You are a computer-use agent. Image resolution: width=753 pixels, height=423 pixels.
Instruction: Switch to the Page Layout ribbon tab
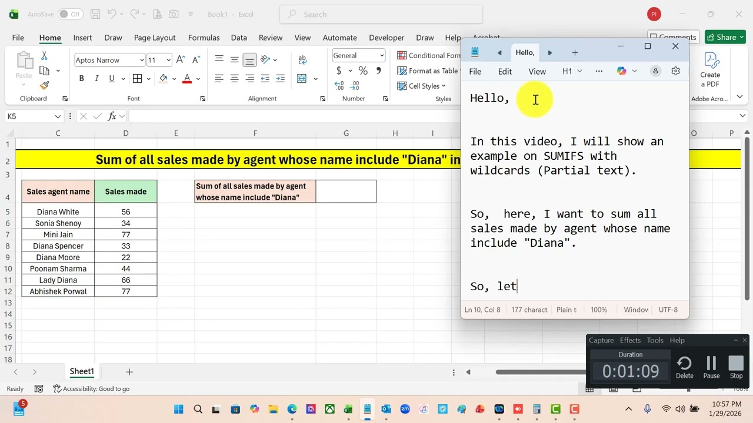[155, 38]
